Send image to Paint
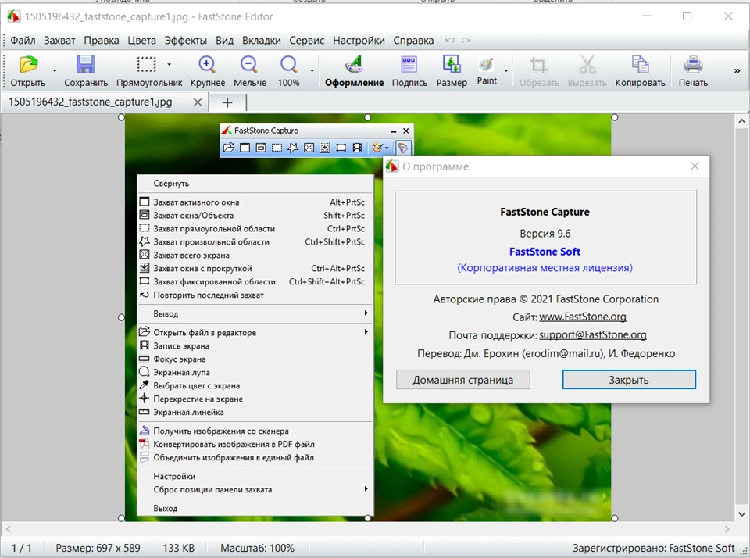Screen dimensions: 750x558 [487, 64]
